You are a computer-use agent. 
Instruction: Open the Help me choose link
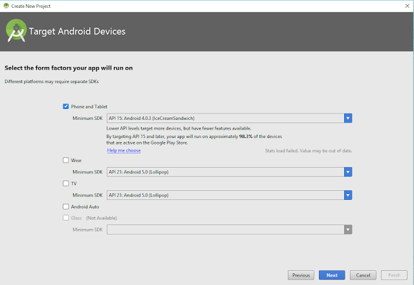[x=124, y=150]
